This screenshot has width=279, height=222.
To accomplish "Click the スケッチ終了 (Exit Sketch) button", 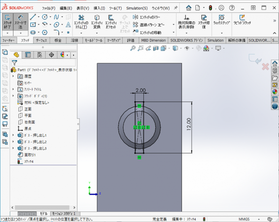I will [7, 22].
